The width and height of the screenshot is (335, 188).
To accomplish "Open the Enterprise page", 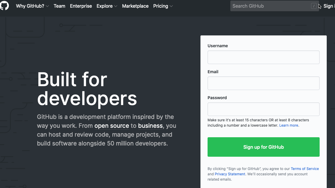I will coord(81,6).
